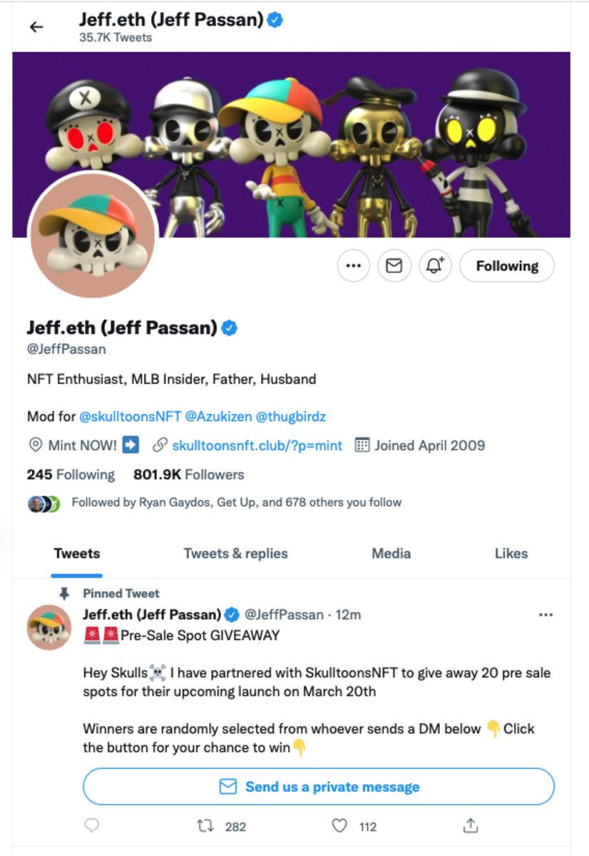589x856 pixels.
Task: Open the @skulltoonsNFT mention
Action: point(129,416)
